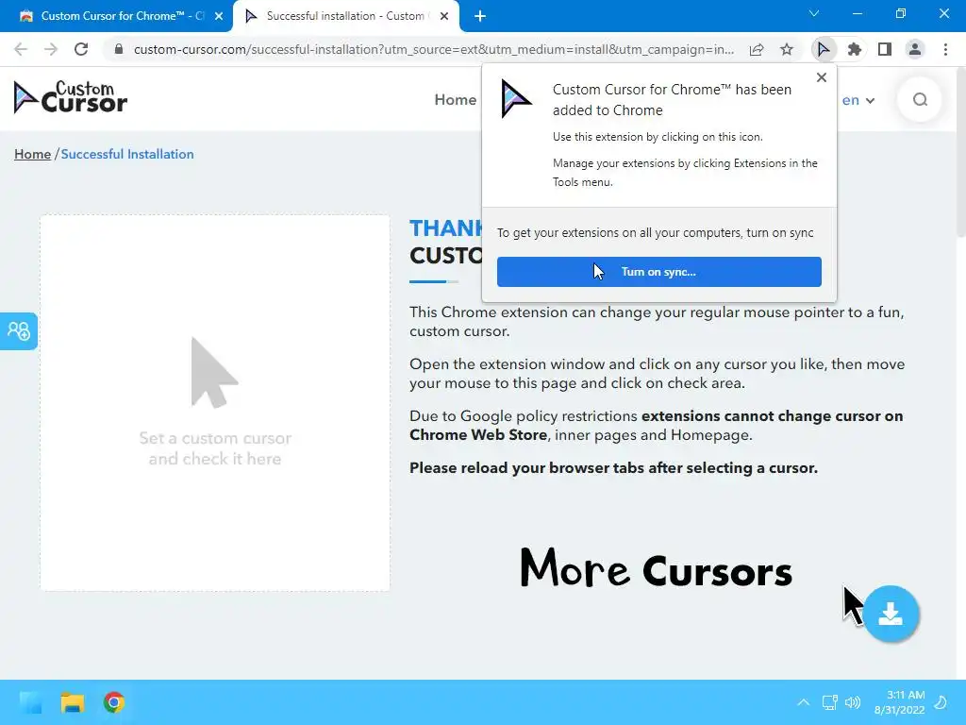Click the Successful Installation breadcrumb
The width and height of the screenshot is (966, 725).
127,154
